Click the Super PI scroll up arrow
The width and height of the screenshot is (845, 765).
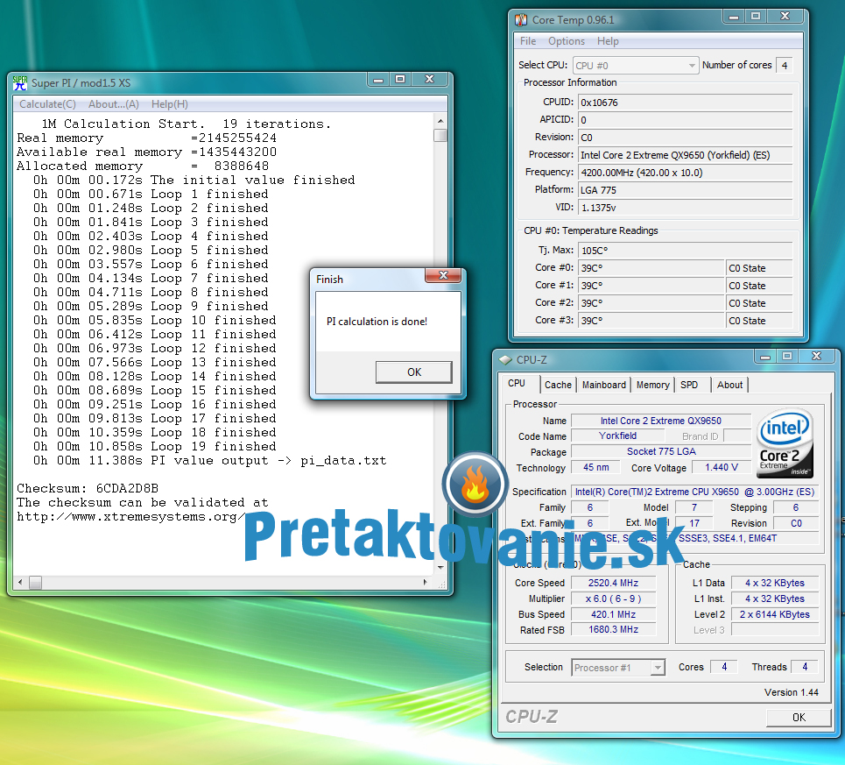click(440, 121)
